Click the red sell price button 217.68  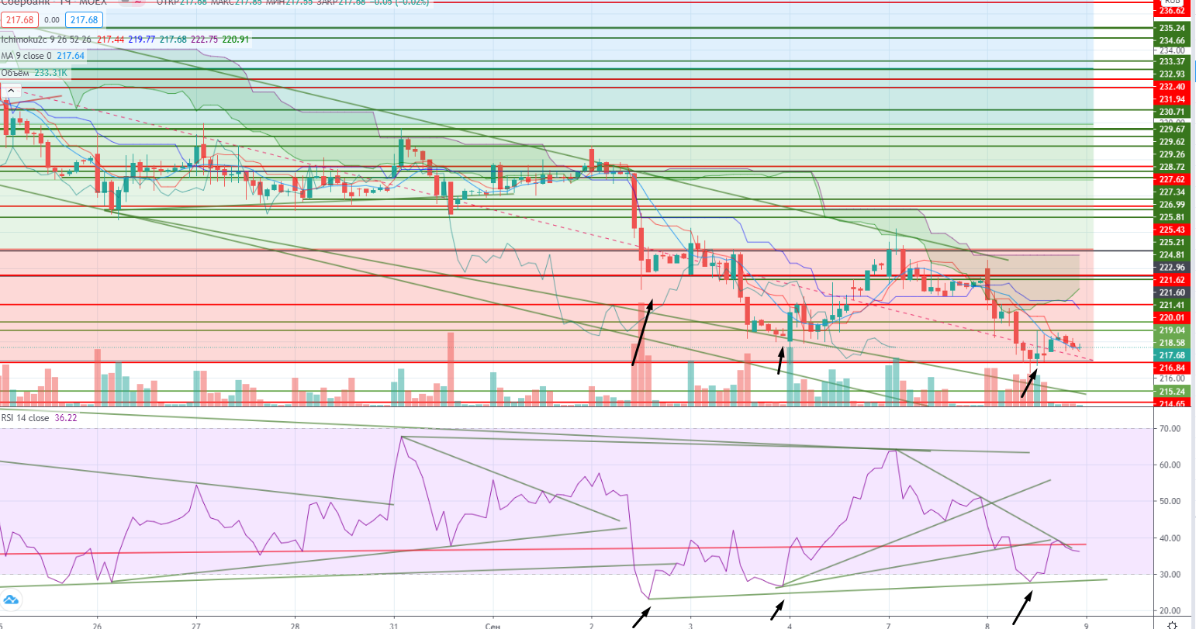click(x=18, y=20)
